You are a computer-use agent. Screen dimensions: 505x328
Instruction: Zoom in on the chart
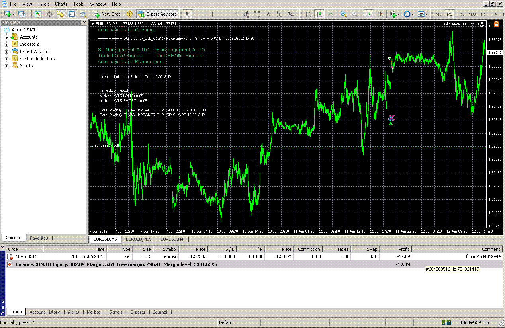343,14
